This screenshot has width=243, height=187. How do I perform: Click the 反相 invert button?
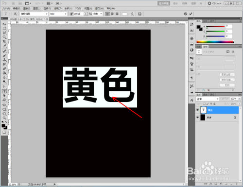(x=227, y=85)
